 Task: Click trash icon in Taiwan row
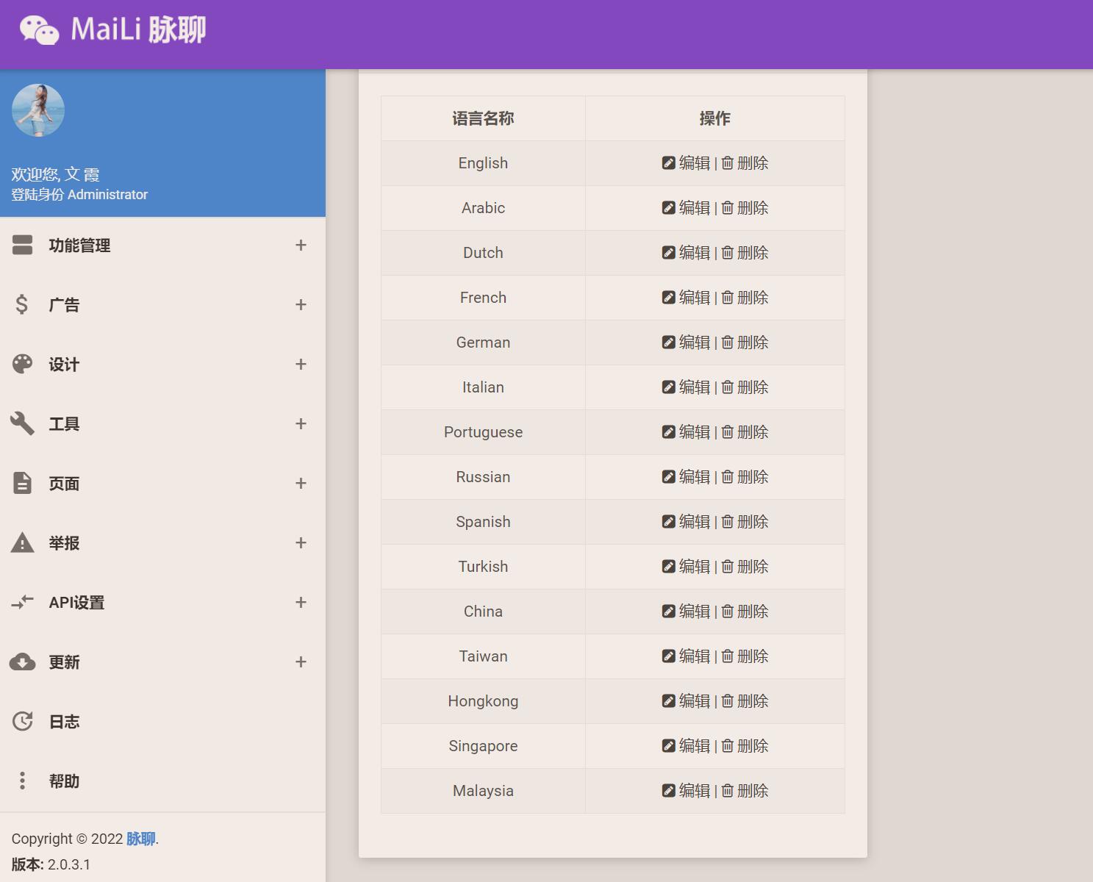point(728,656)
